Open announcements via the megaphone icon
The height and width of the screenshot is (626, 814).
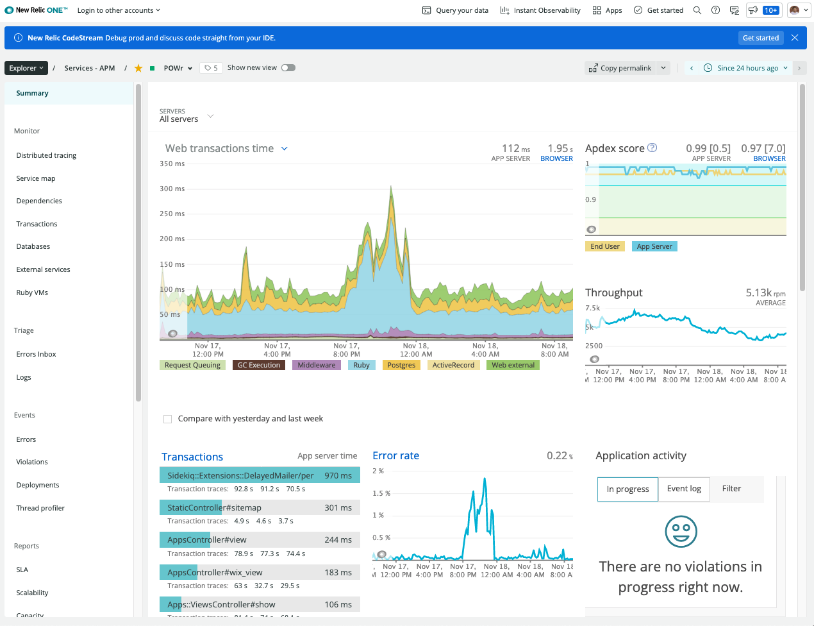tap(752, 10)
